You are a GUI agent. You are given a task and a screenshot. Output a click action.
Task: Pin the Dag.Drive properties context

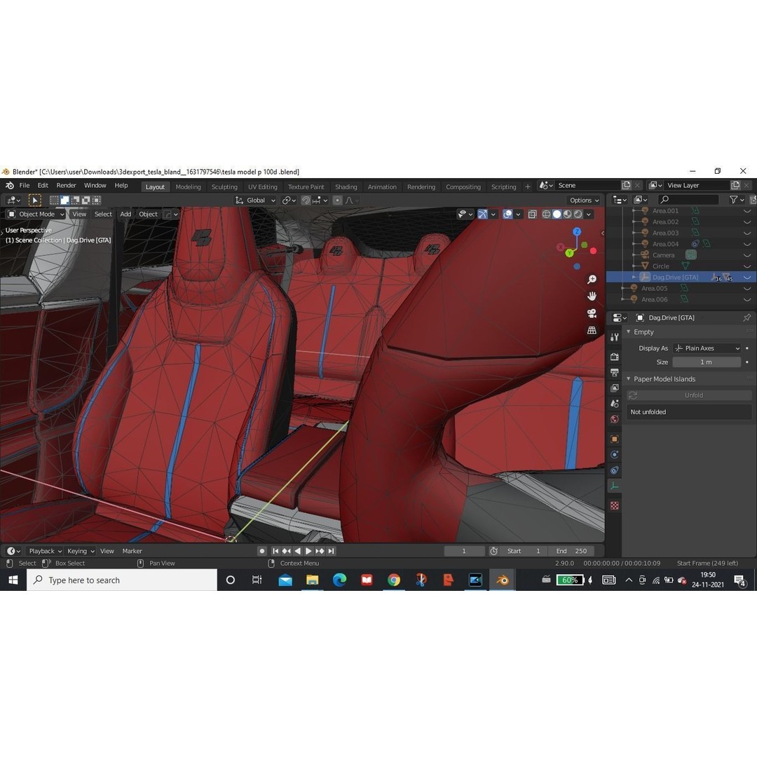coord(747,318)
